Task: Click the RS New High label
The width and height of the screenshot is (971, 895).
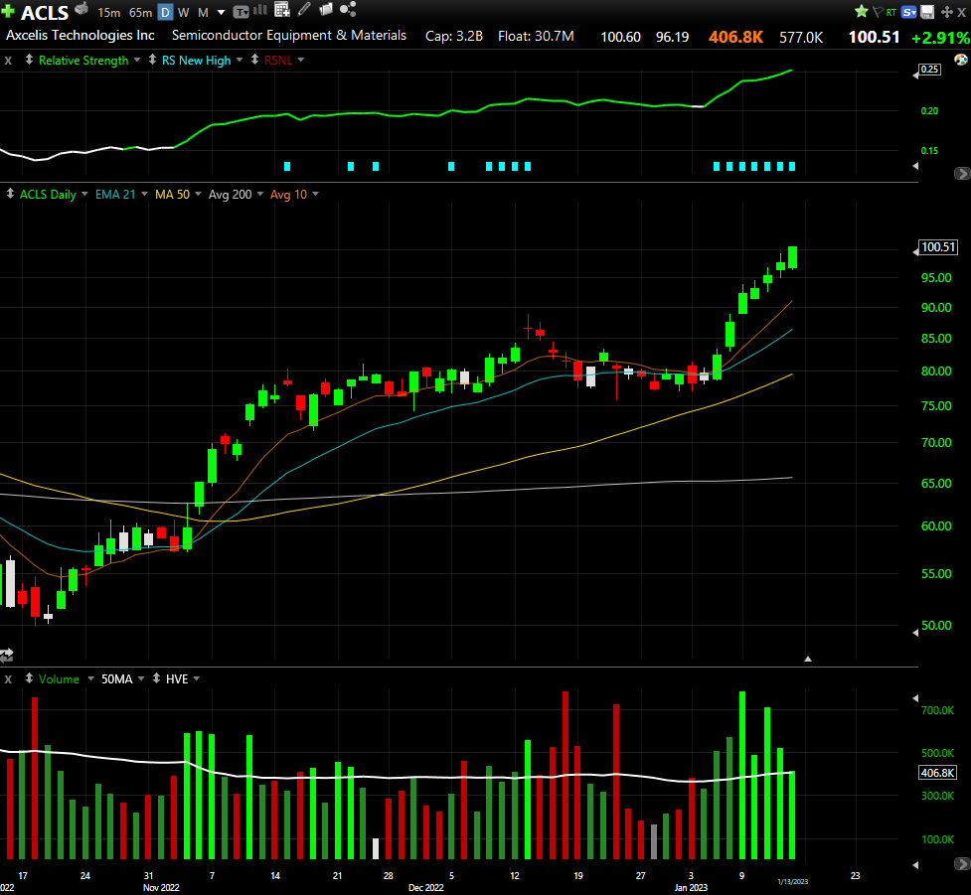Action: (x=197, y=60)
